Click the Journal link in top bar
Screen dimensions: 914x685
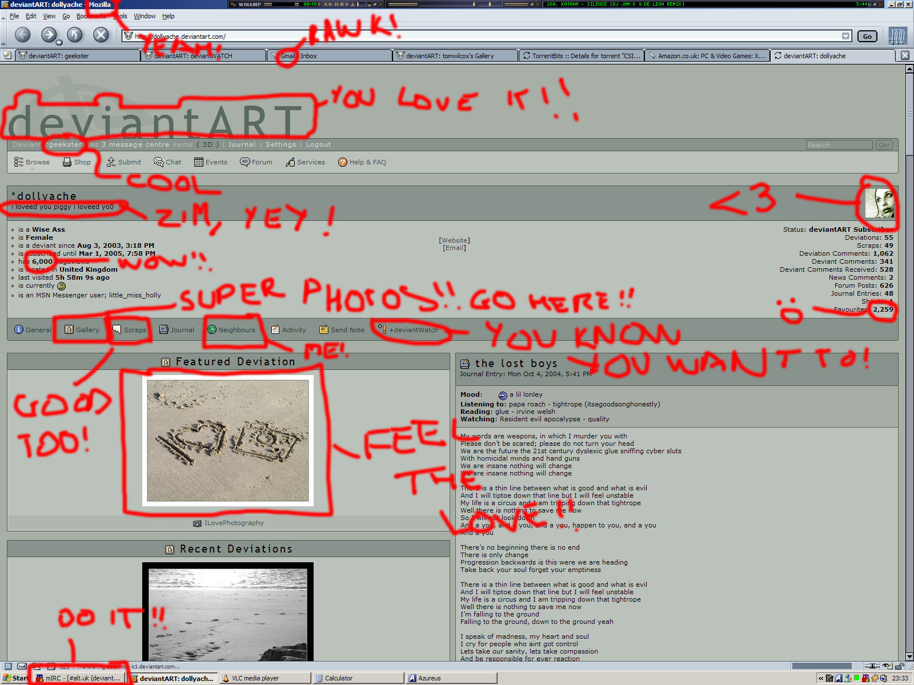click(x=242, y=144)
